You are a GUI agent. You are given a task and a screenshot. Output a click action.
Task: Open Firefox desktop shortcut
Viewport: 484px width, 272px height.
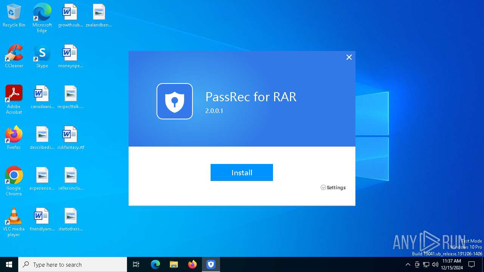14,138
